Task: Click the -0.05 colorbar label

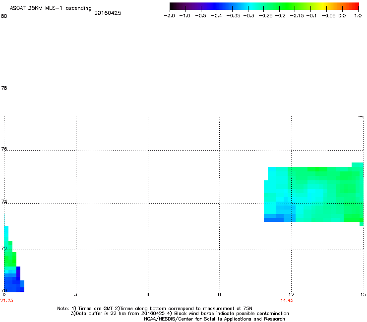Action: point(328,16)
